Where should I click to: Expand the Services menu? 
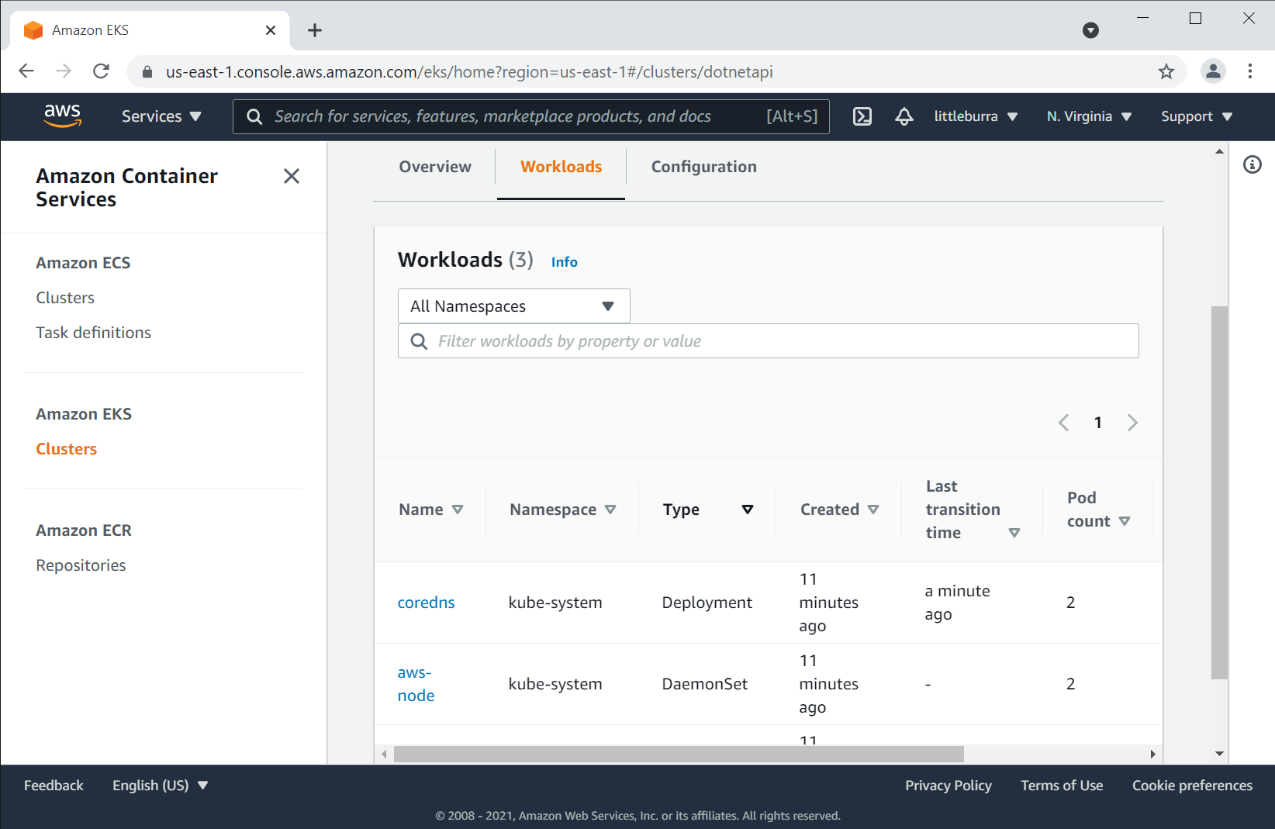click(161, 116)
